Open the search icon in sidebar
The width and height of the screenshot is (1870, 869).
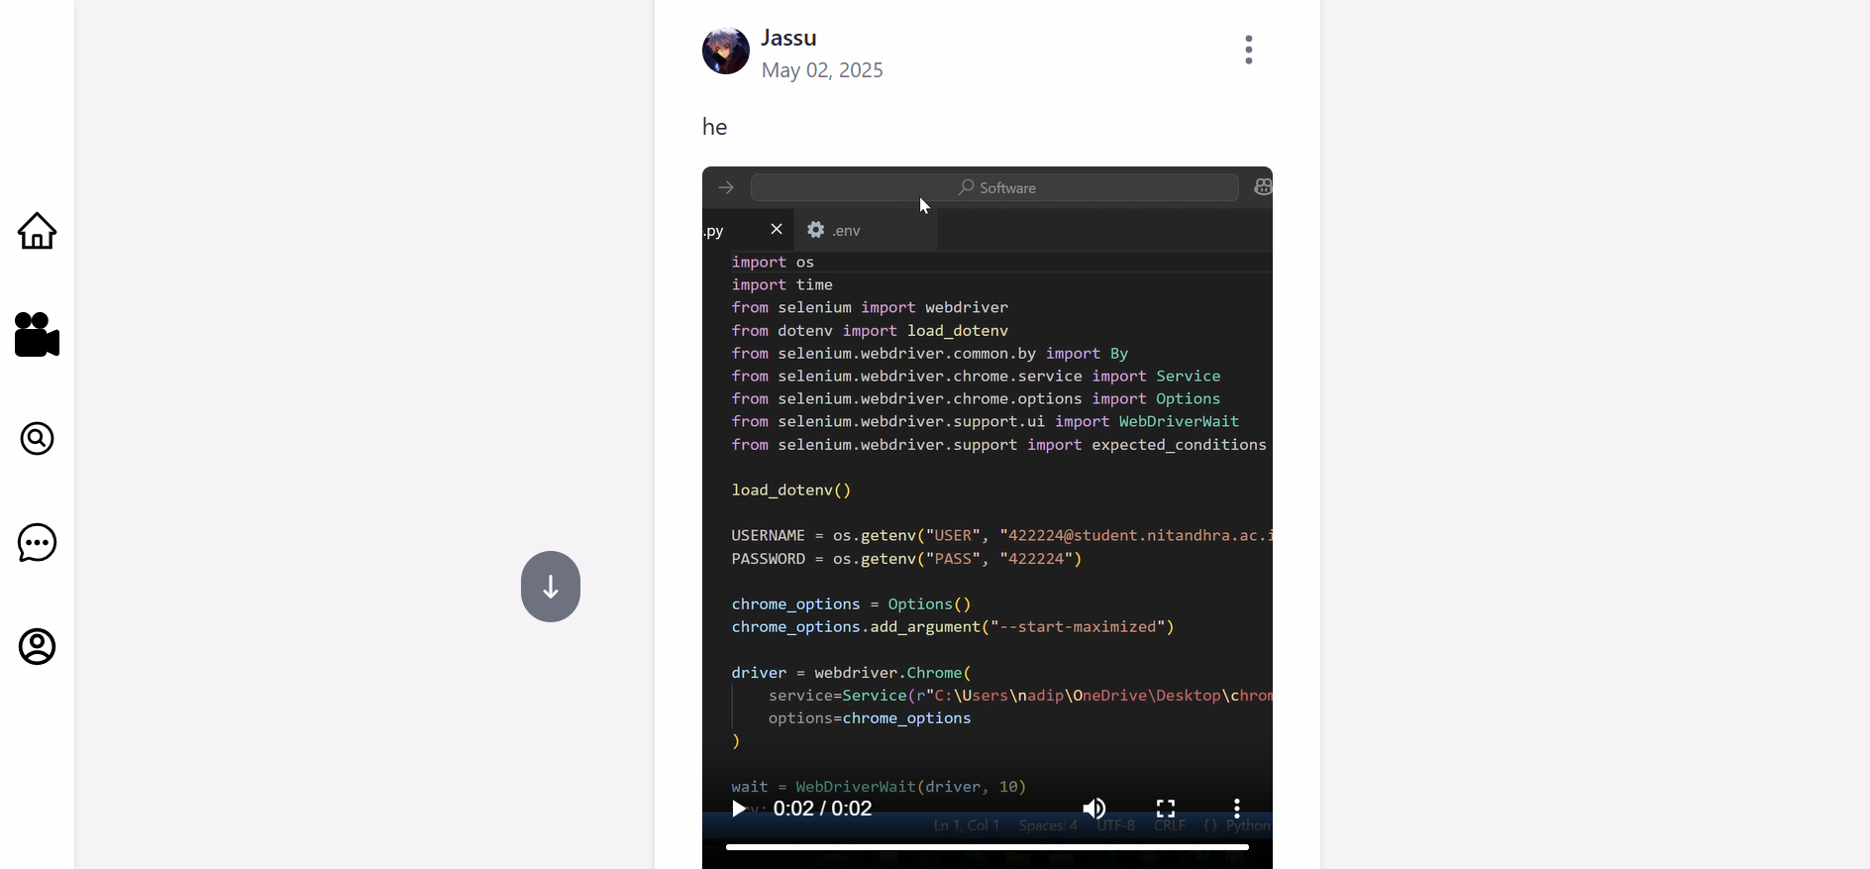[x=37, y=439]
